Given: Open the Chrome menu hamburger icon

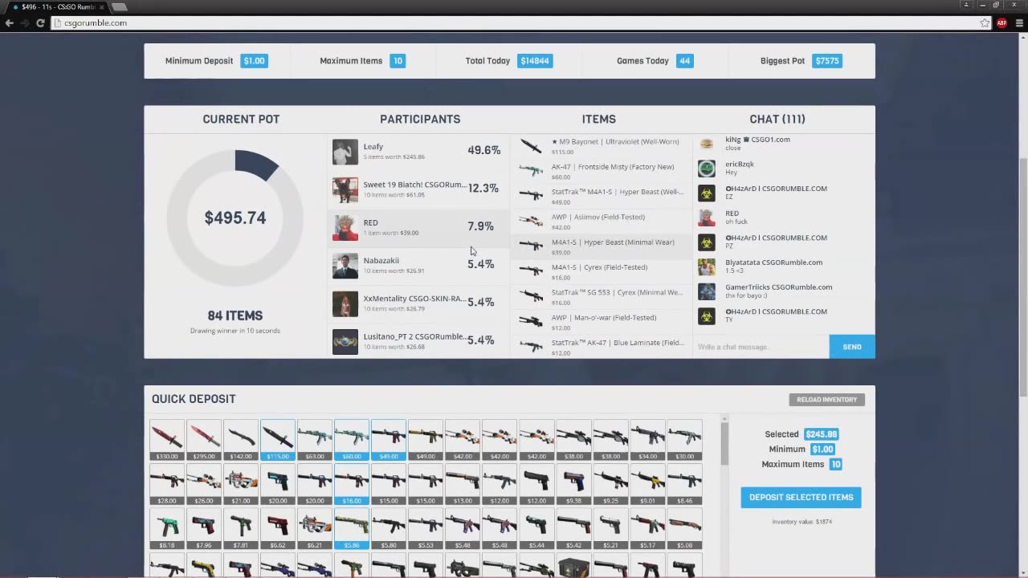Looking at the screenshot, I should [1018, 23].
